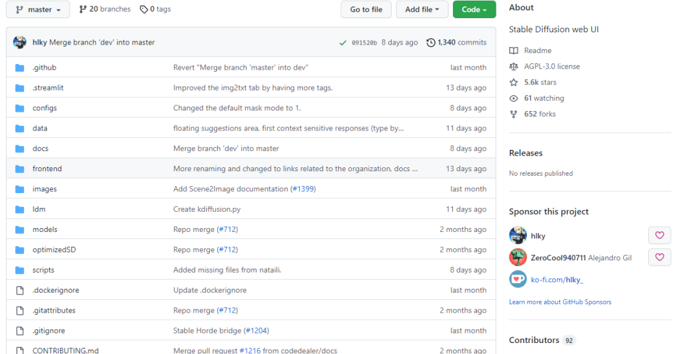
Task: Open the optimizedSD folder name
Action: (x=54, y=249)
